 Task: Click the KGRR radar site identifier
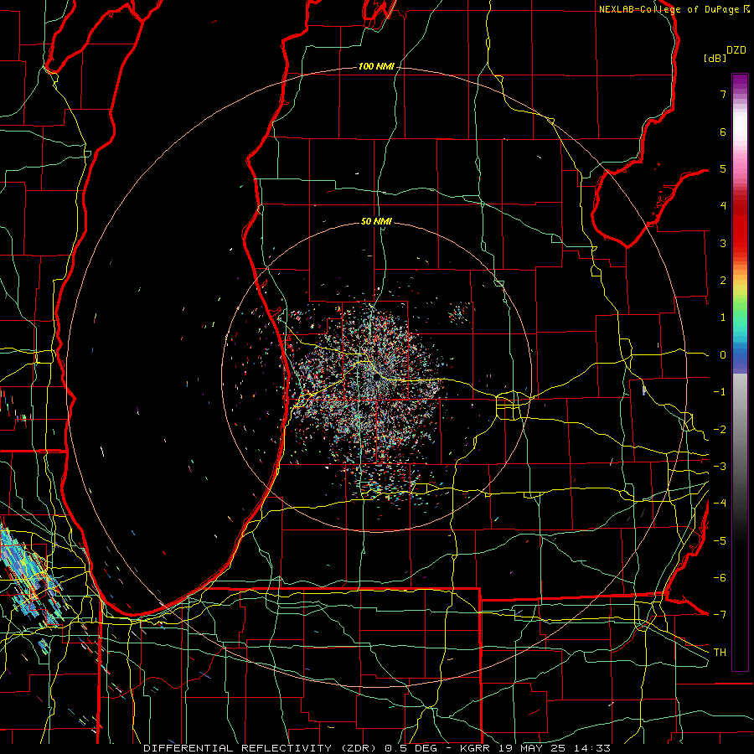(475, 748)
